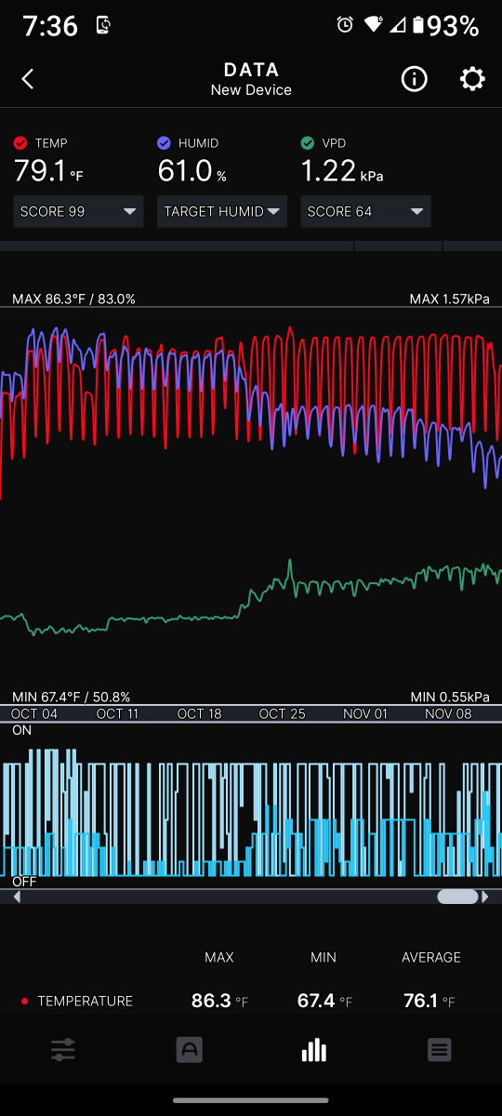Open the TARGET HUMID dropdown
The width and height of the screenshot is (502, 1116).
(222, 211)
